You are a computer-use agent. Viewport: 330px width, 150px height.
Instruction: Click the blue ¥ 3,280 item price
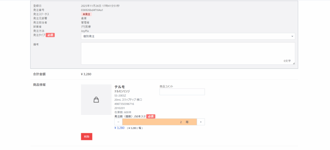119,128
